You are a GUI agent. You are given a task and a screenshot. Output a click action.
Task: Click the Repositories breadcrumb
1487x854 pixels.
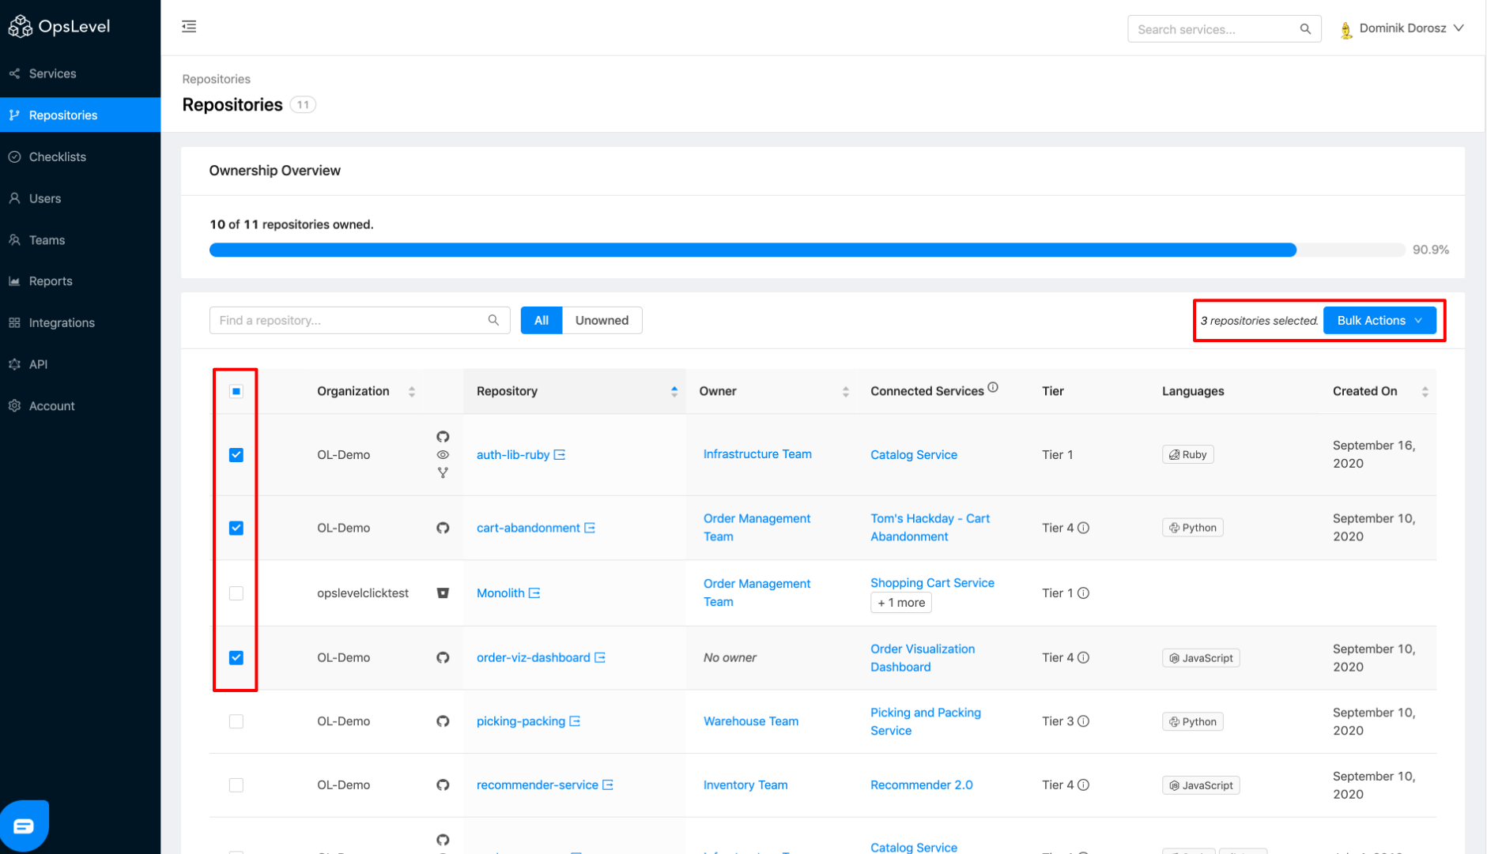pyautogui.click(x=216, y=79)
